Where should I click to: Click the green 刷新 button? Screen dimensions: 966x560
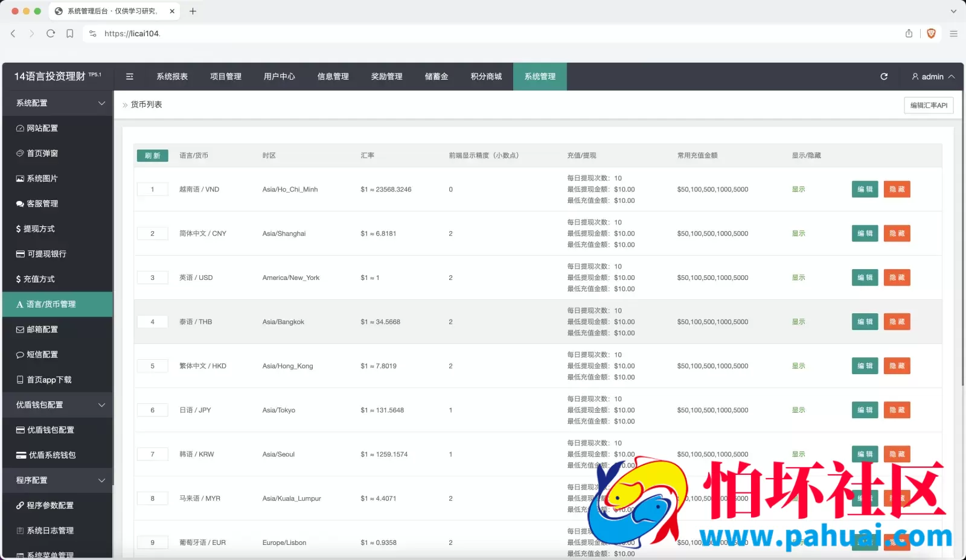coord(153,156)
